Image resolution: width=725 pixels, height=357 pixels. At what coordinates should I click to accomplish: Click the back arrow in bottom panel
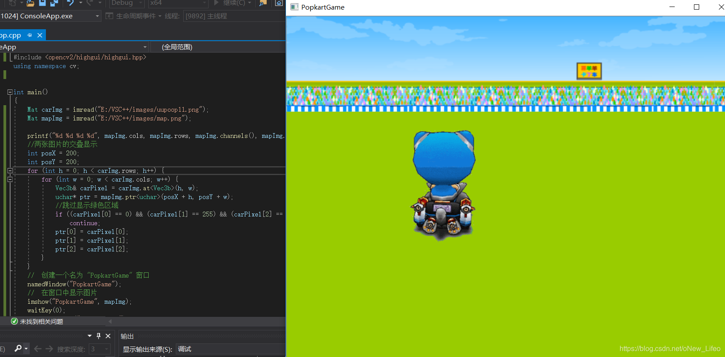38,349
